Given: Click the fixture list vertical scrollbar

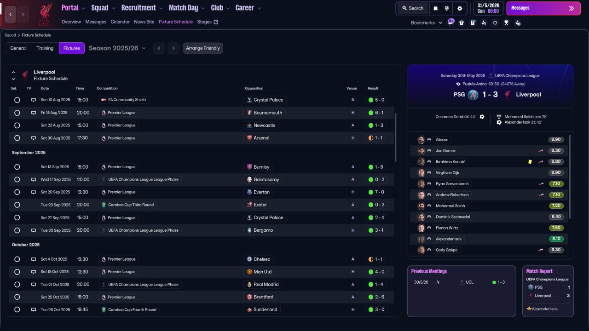Looking at the screenshot, I should click(395, 137).
